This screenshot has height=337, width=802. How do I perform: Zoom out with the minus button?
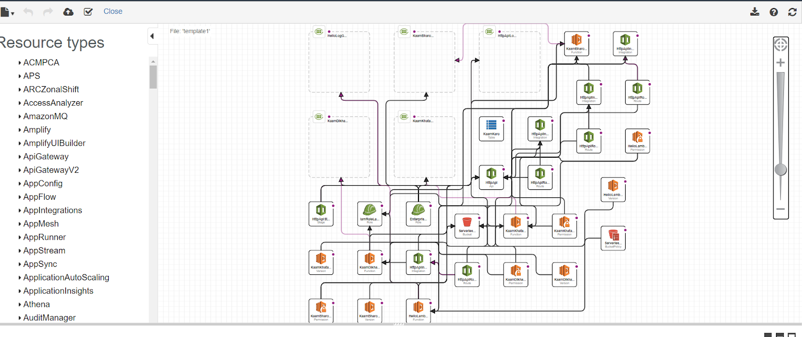tap(780, 209)
